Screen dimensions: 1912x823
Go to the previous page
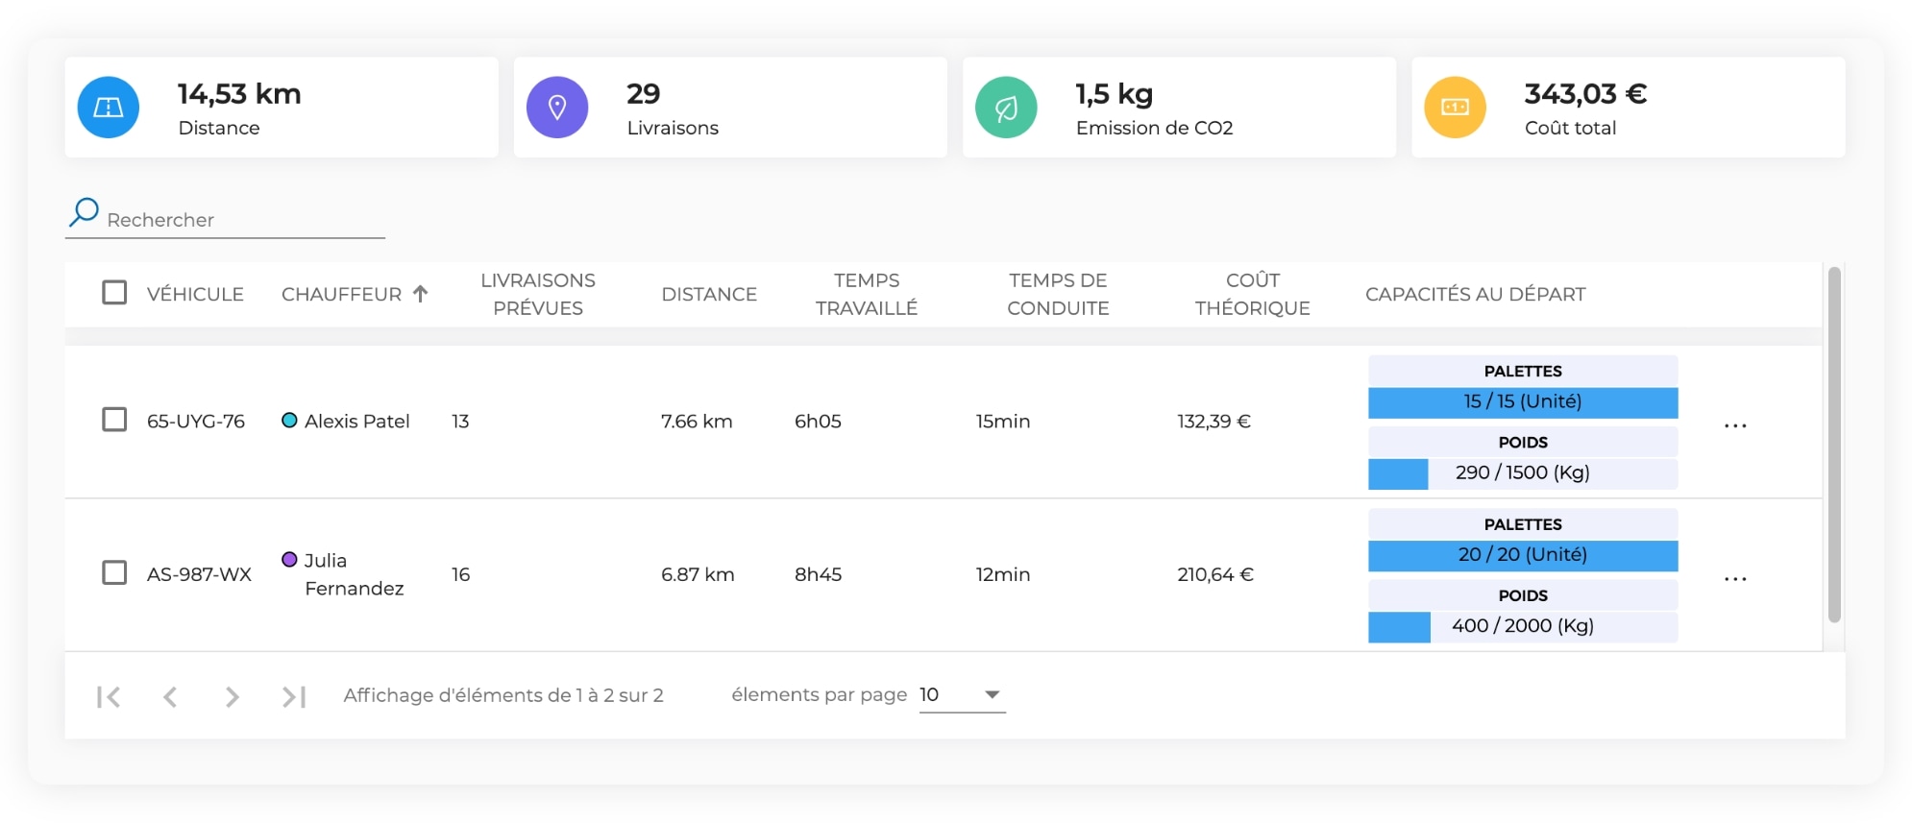point(170,696)
